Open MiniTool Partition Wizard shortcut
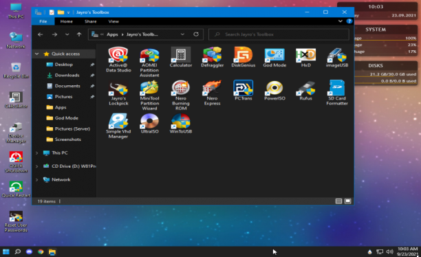The width and height of the screenshot is (421, 257). [149, 96]
